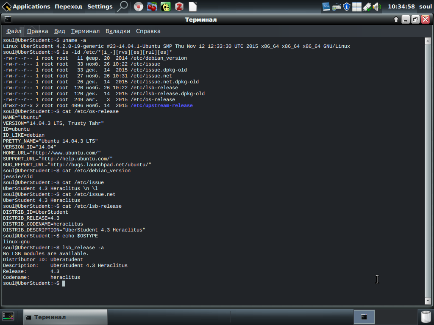This screenshot has height=325, width=434.
Task: Click the 'lsb_release -a' command line
Action: pos(53,248)
